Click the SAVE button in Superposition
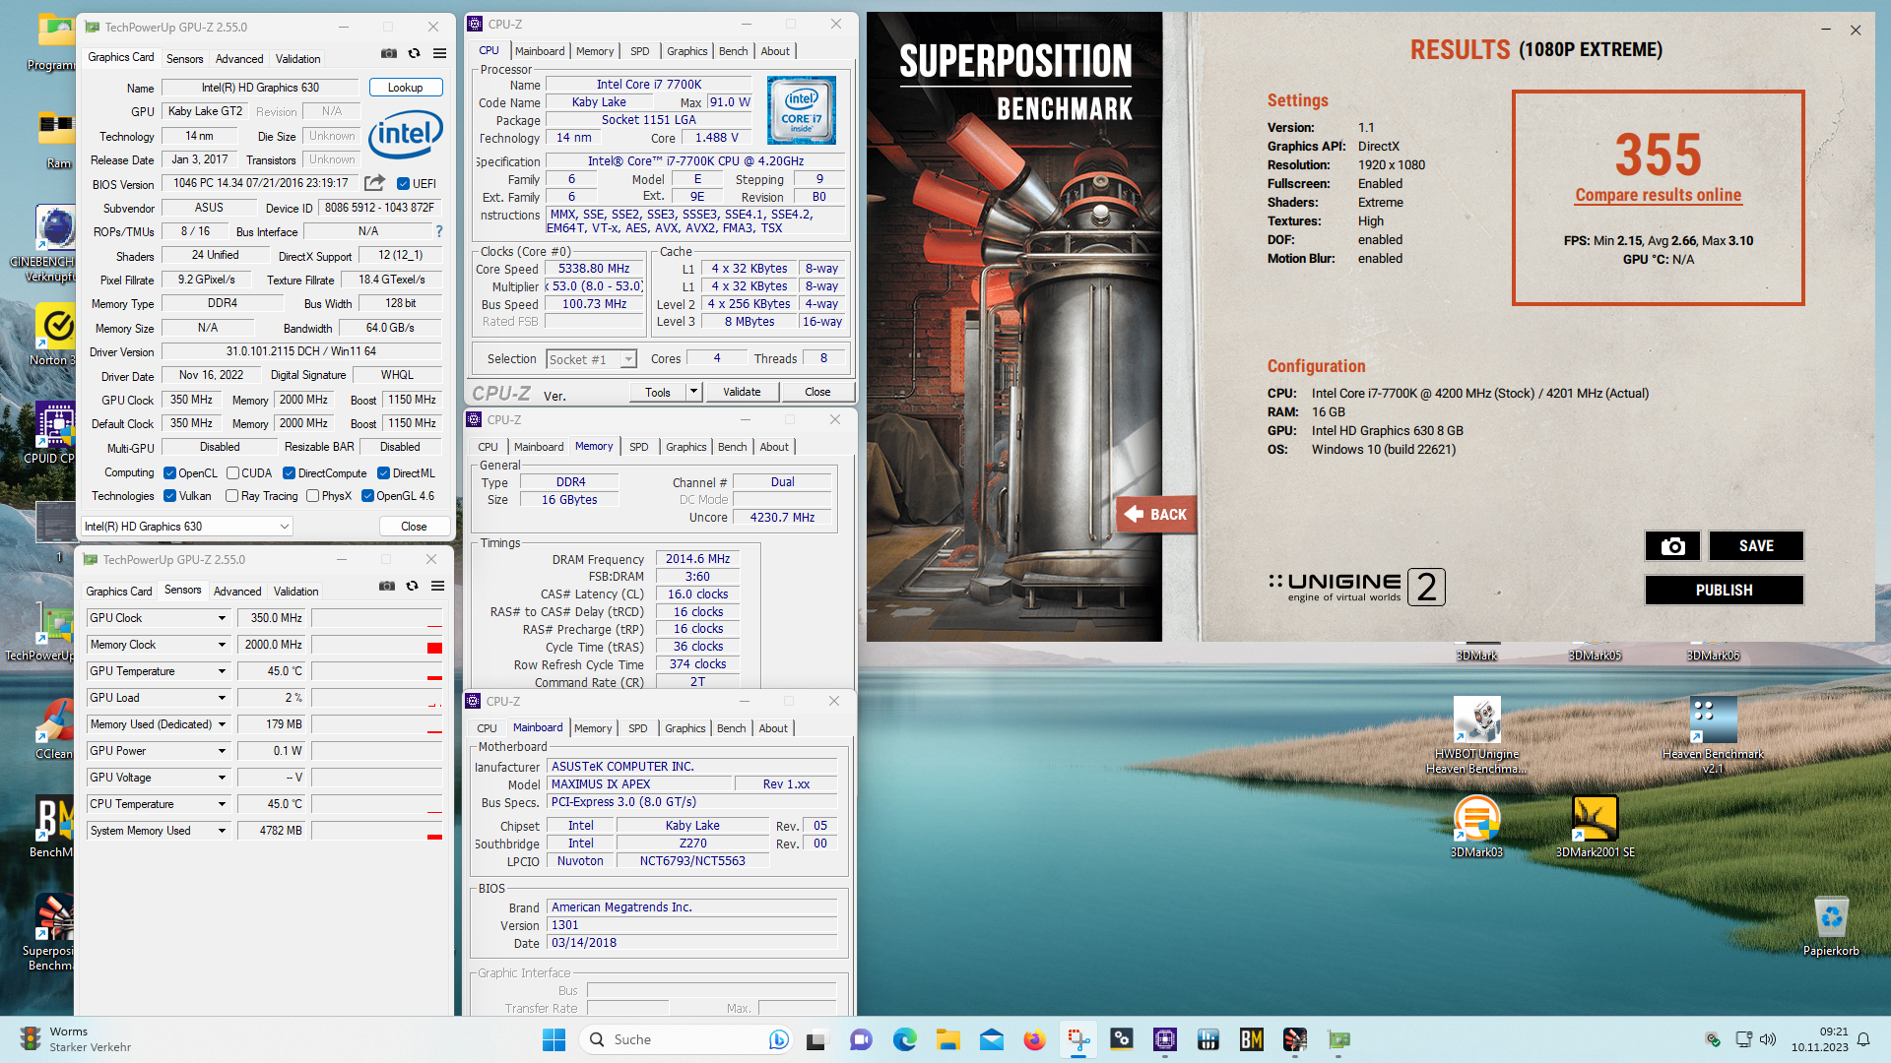 pos(1756,546)
